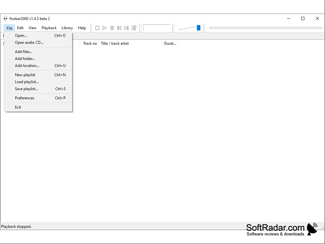Open the Library menu
This screenshot has width=325, height=244.
(x=67, y=28)
